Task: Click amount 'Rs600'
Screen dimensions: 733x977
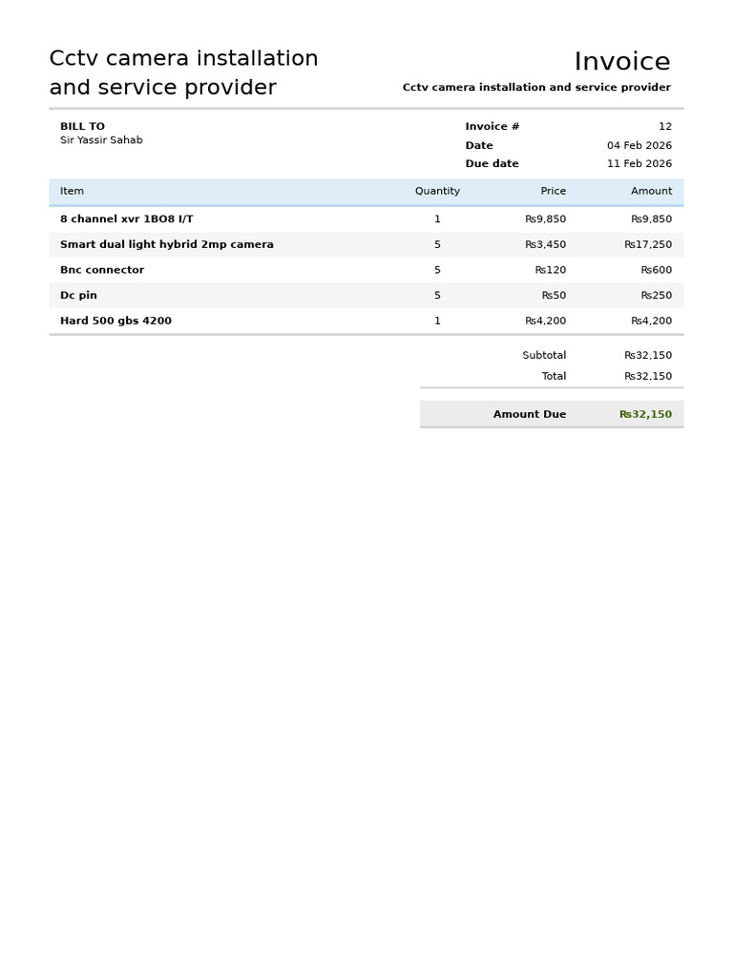Action: (x=657, y=270)
